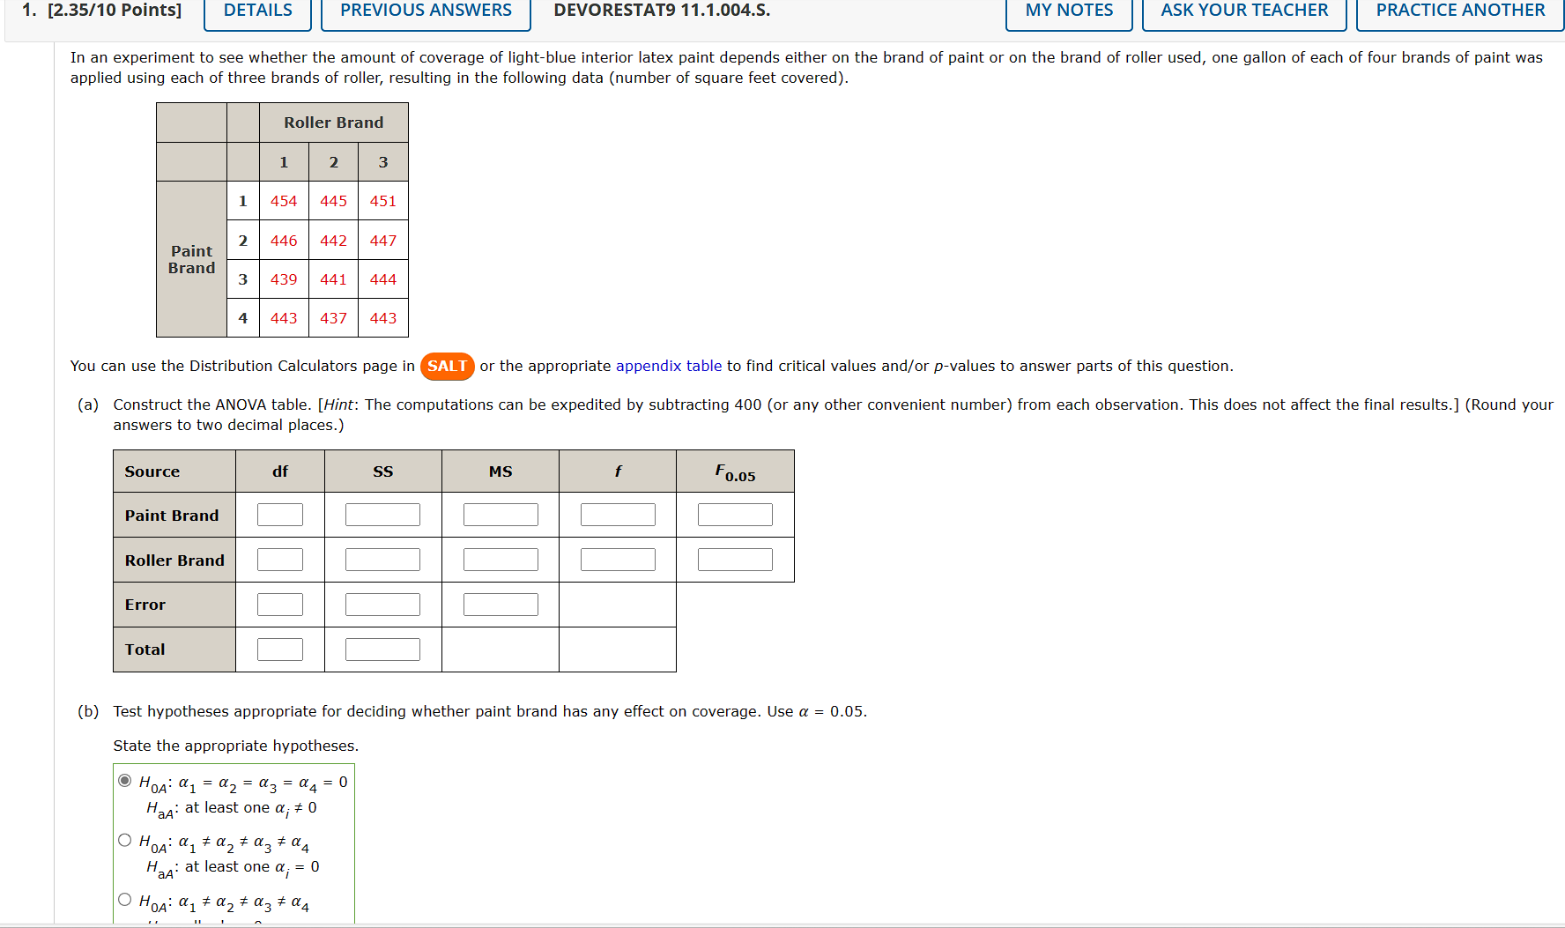Click the Roller Brand F0.05 input field
This screenshot has height=928, width=1565.
click(734, 559)
